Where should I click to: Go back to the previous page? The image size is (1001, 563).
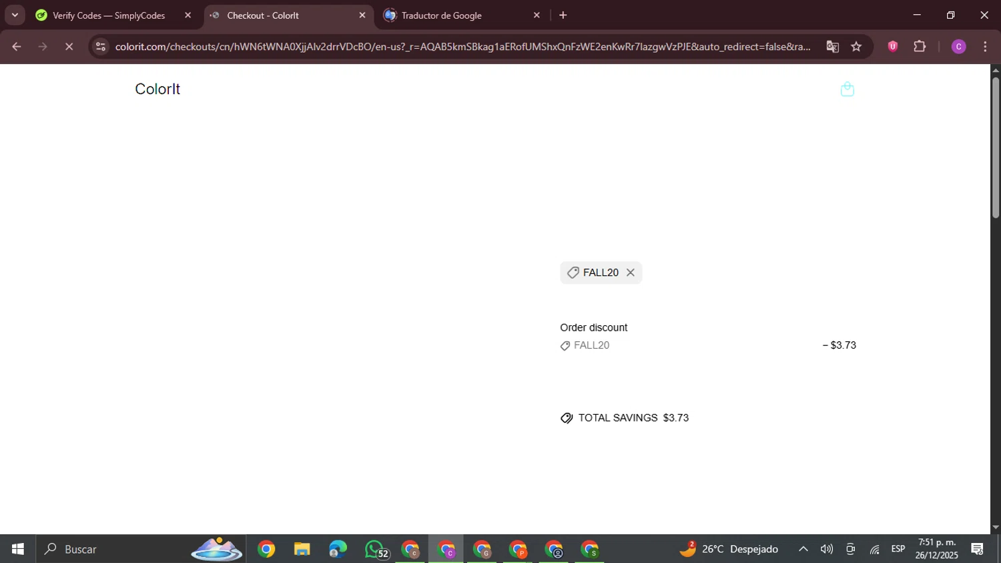(17, 47)
